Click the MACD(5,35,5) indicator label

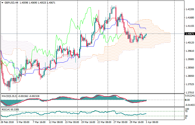pos(9,96)
